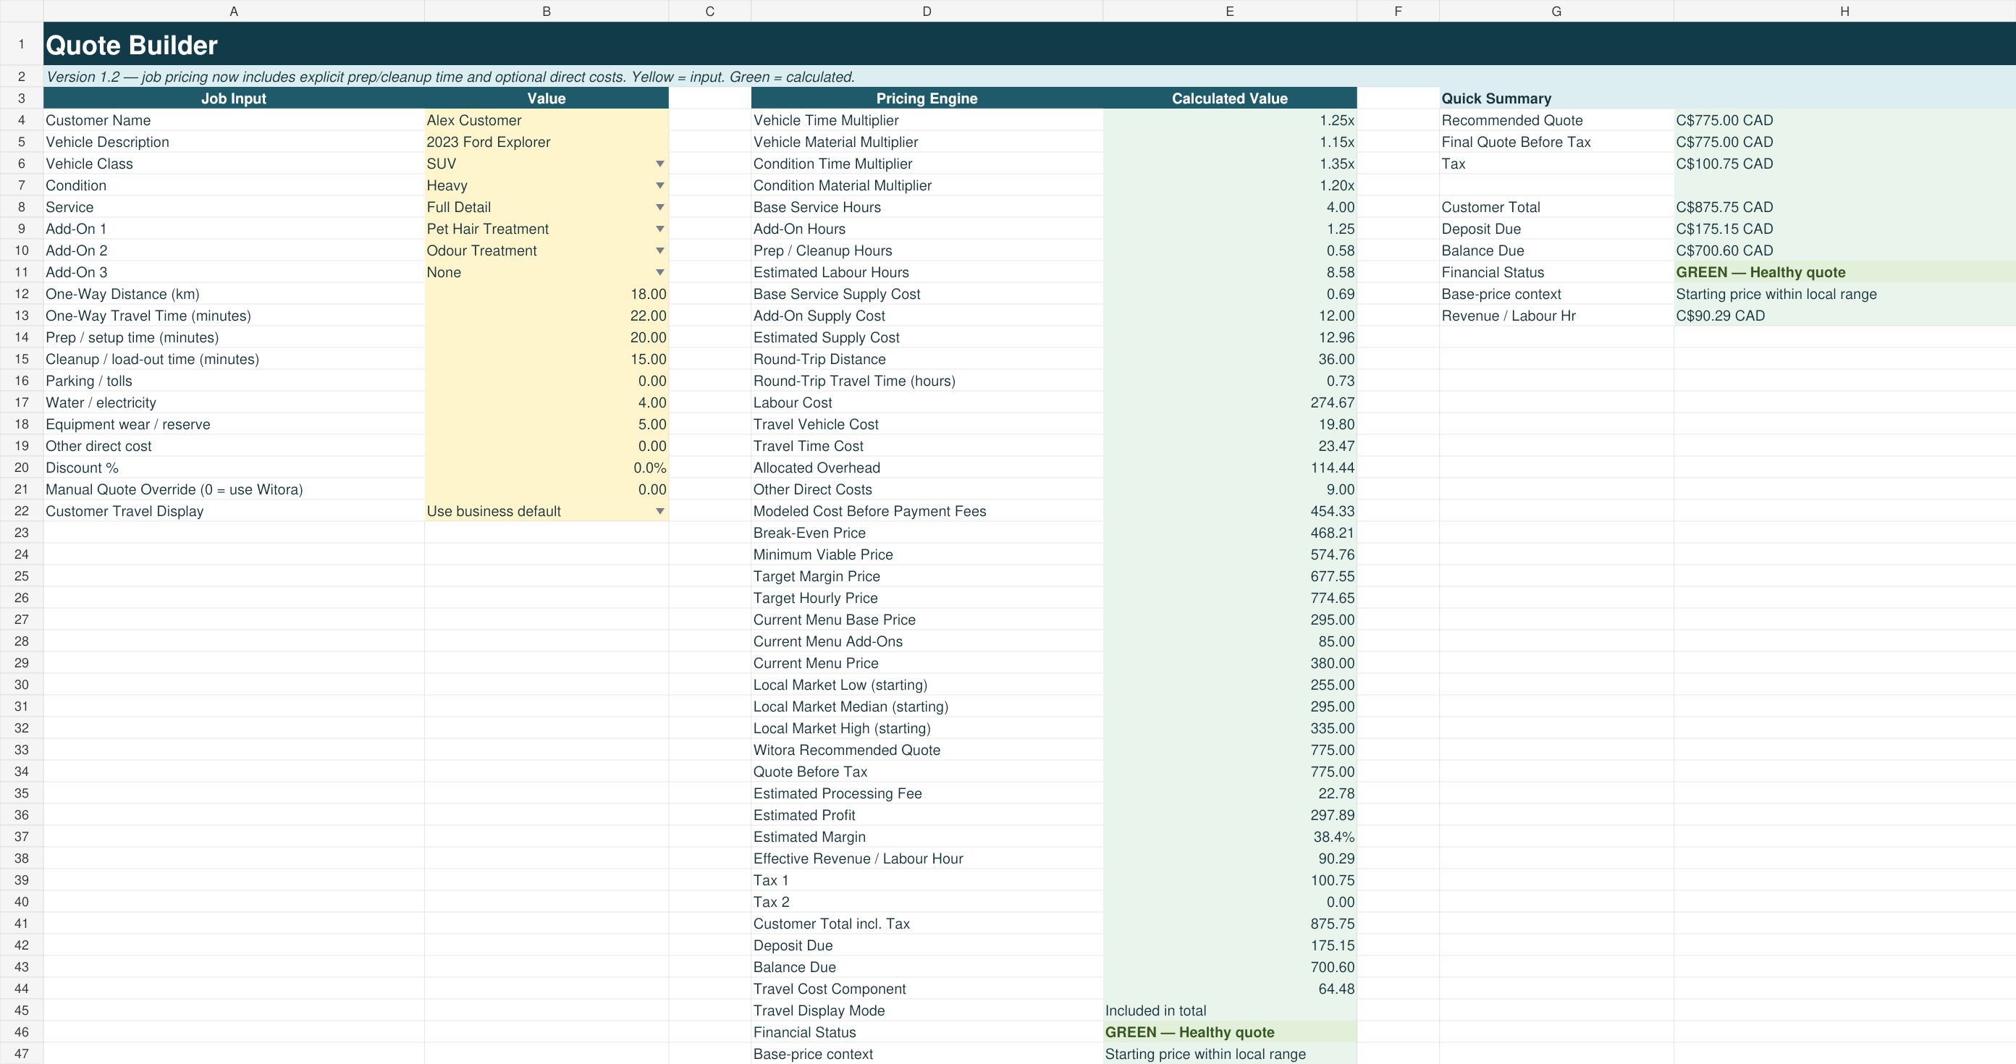Screen dimensions: 2016x1064
Task: Select One-Way Distance value 18.00
Action: point(547,294)
